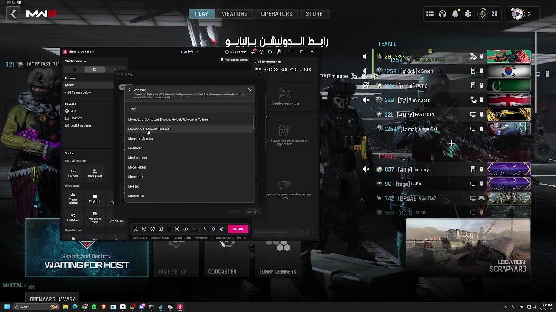The height and width of the screenshot is (312, 556).
Task: Choose topic Moonlighter
Action: 190,167
